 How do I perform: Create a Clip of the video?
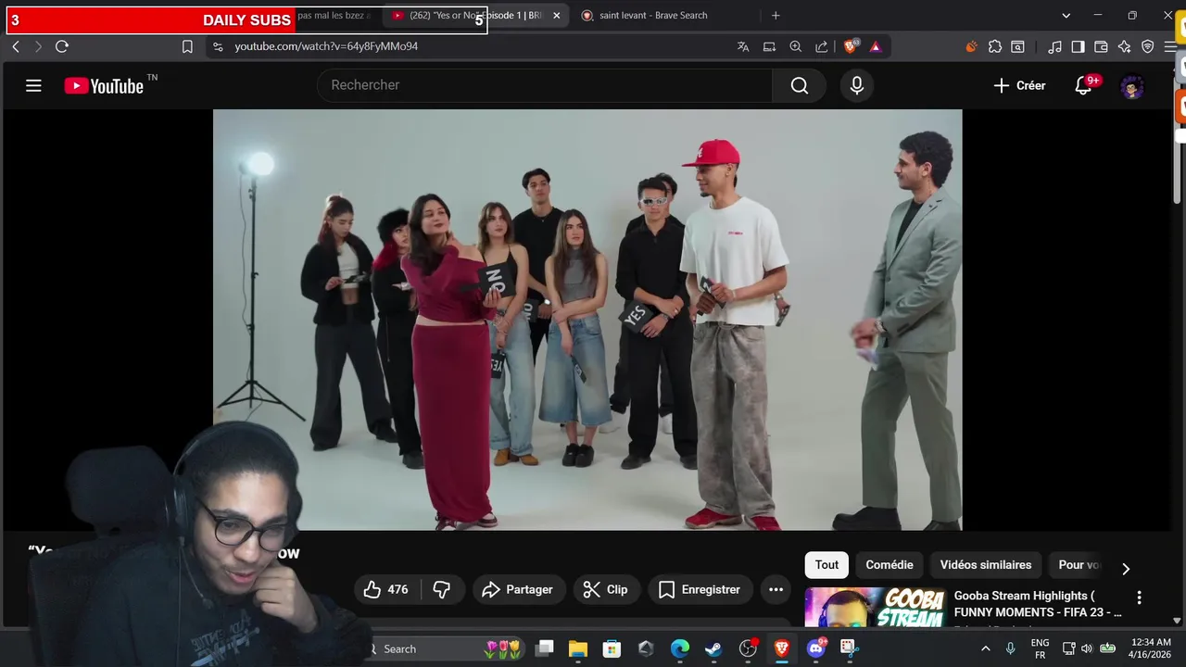(x=605, y=589)
